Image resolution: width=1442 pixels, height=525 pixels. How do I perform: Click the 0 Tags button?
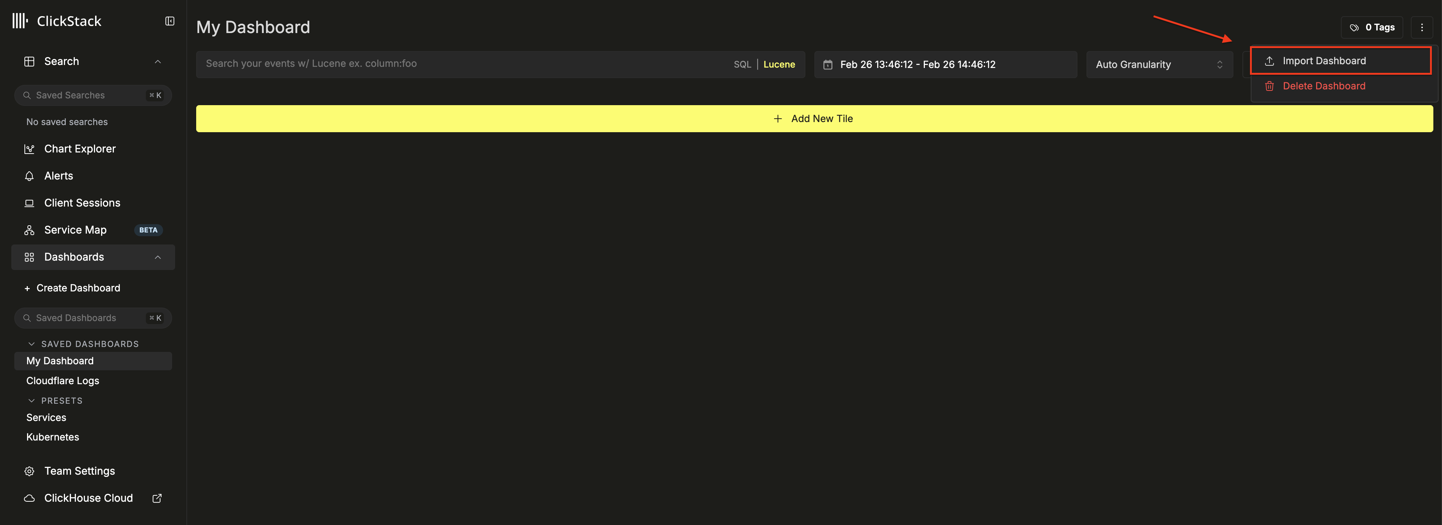(x=1371, y=27)
